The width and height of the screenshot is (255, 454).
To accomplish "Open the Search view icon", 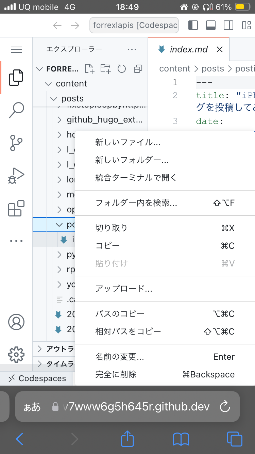I will pos(16,110).
